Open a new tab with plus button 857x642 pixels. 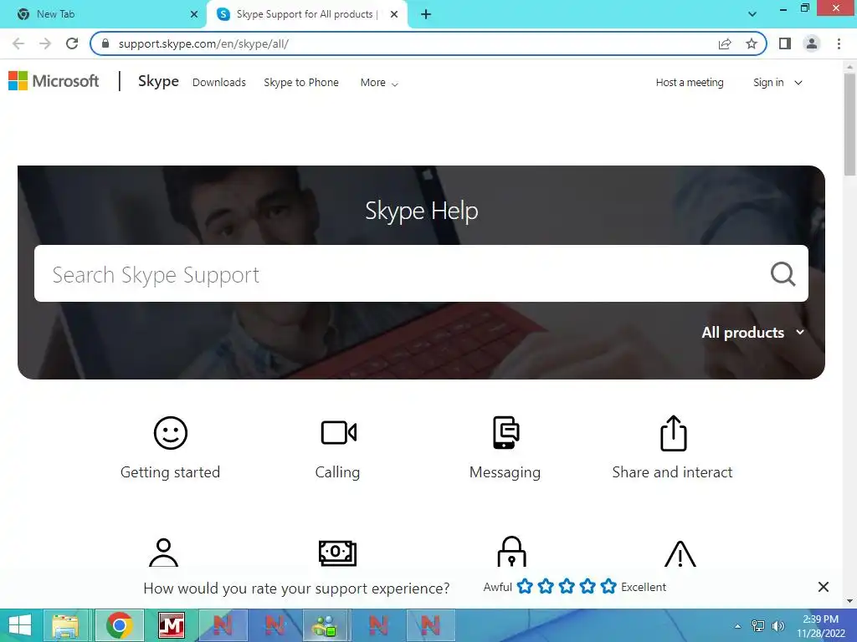click(426, 14)
